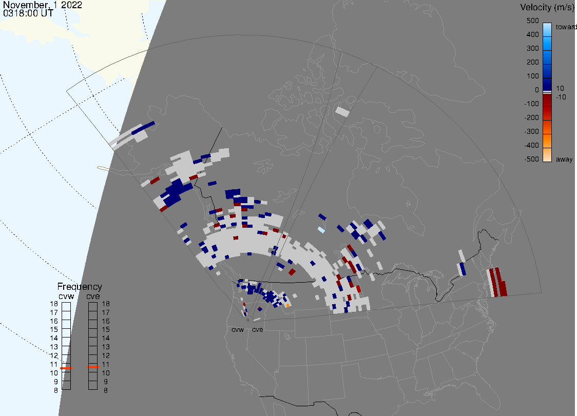This screenshot has height=416, width=577.
Task: Click the 'cve' header in the Frequency legend
Action: 93,296
